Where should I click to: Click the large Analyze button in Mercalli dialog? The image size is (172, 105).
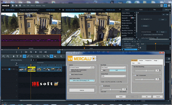point(82,90)
